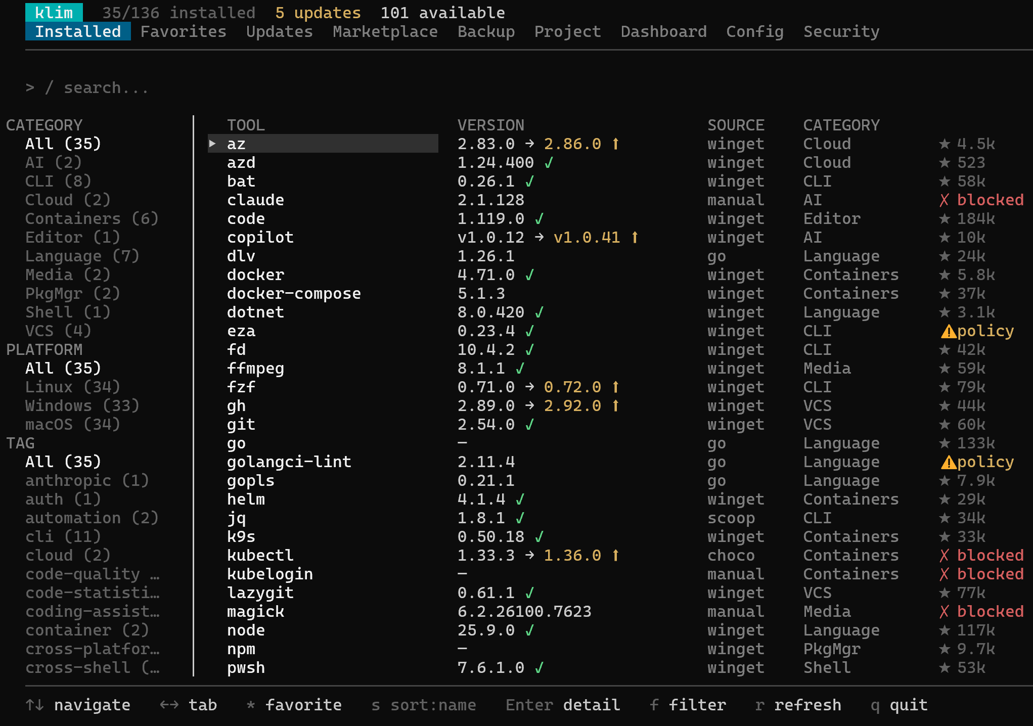This screenshot has height=726, width=1033.
Task: Filter category by Media (2)
Action: coord(68,275)
